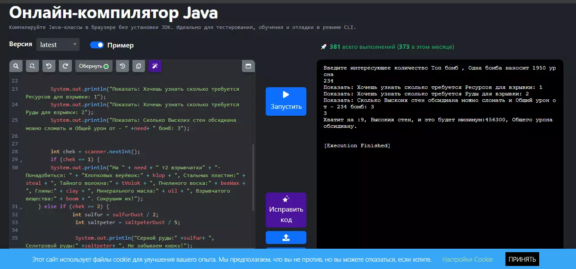Click the Исправить код button
Image resolution: width=576 pixels, height=269 pixels.
point(286,210)
